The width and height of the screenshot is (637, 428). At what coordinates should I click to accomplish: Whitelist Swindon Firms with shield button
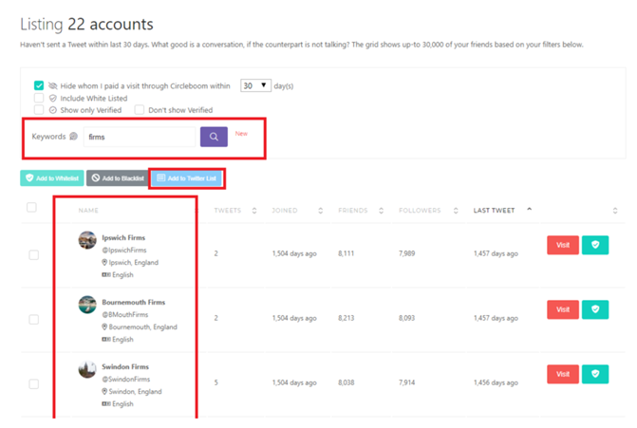[595, 374]
